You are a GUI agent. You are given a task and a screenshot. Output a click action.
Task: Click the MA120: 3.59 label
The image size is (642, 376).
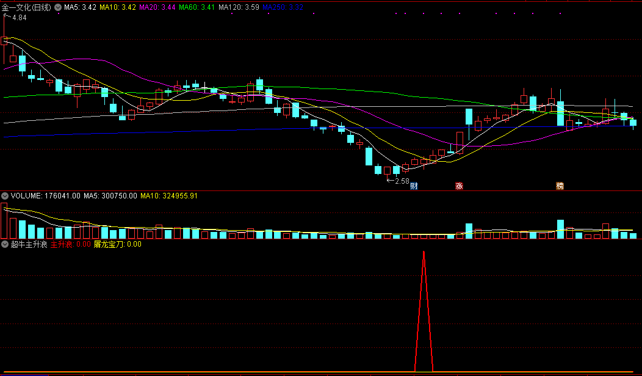(239, 7)
